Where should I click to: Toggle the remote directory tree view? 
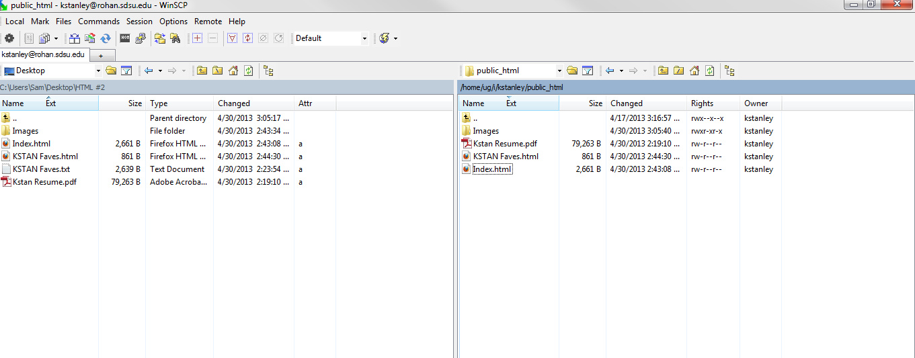click(729, 71)
